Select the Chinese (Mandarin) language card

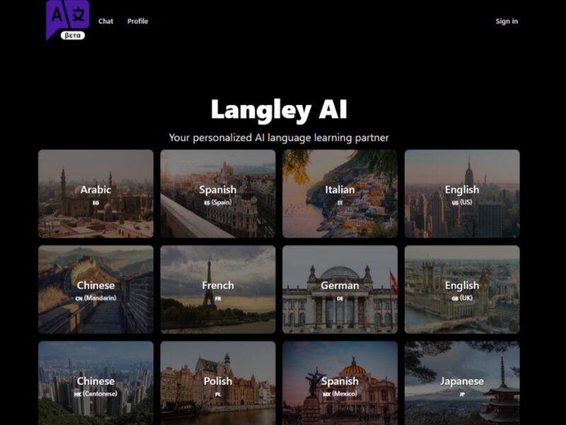point(96,289)
